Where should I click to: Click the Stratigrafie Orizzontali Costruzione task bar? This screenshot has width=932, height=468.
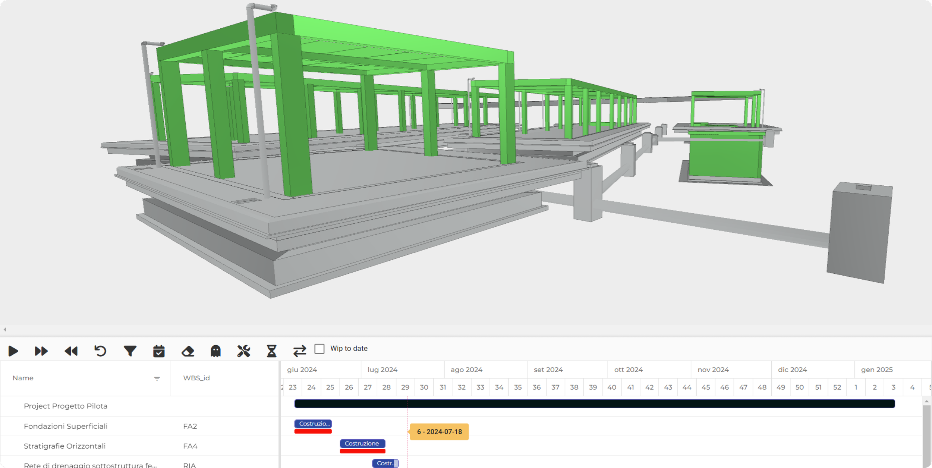pyautogui.click(x=362, y=443)
